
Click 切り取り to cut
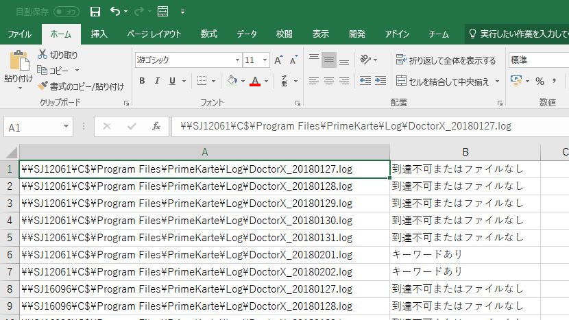coord(58,55)
